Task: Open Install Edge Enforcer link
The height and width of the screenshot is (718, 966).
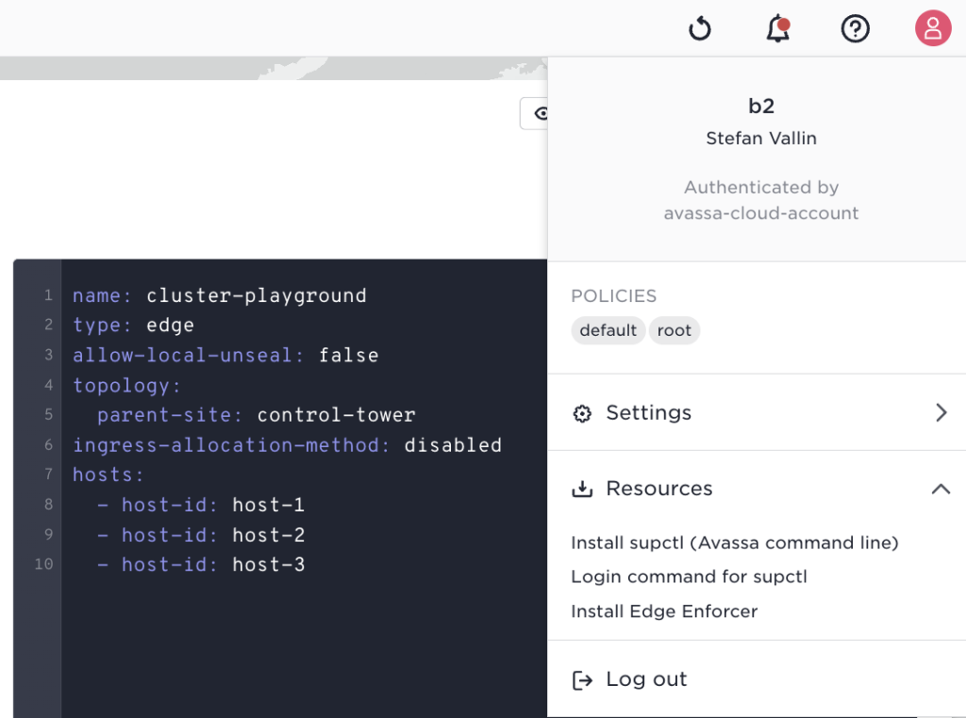Action: tap(664, 611)
